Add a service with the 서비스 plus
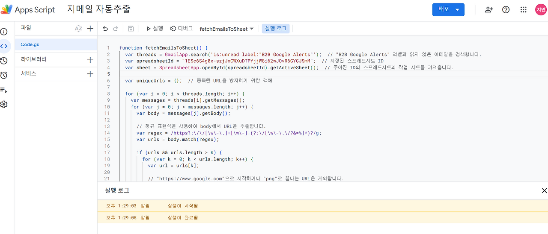The width and height of the screenshot is (548, 234). (x=90, y=74)
